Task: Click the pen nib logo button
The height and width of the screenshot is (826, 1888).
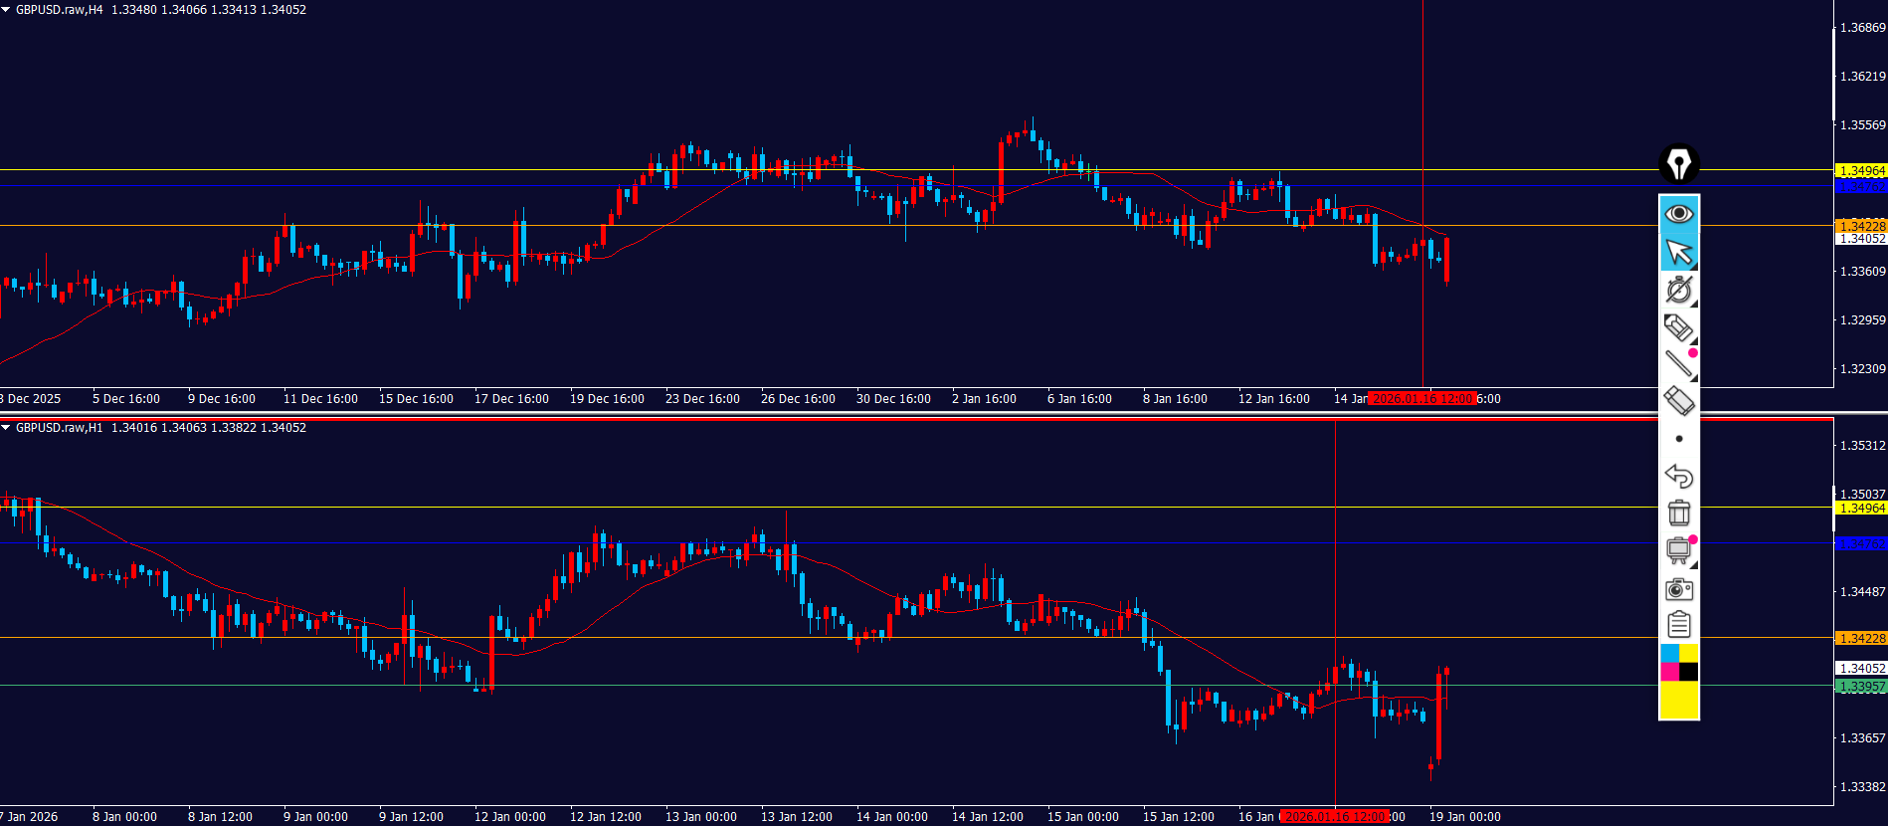Action: pos(1679,163)
